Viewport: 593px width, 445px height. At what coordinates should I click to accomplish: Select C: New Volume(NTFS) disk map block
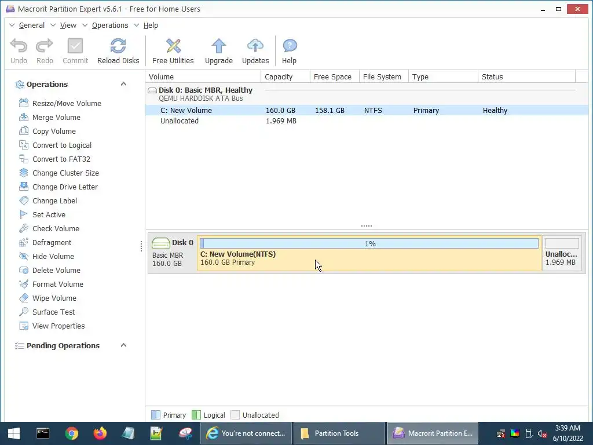coord(369,253)
